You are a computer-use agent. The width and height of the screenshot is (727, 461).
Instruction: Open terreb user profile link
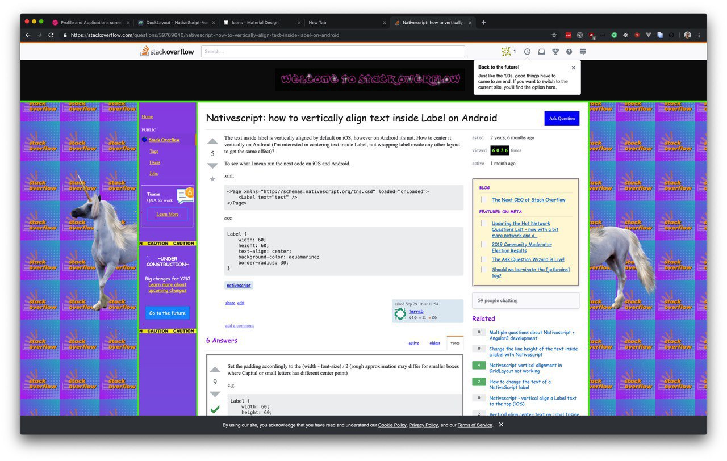click(416, 311)
